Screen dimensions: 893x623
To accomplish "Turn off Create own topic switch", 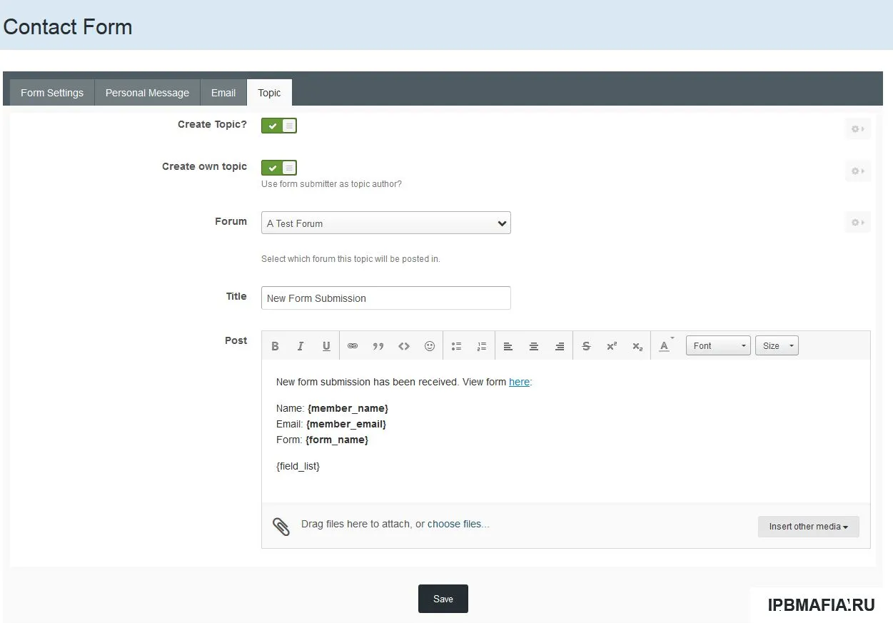I will (279, 168).
